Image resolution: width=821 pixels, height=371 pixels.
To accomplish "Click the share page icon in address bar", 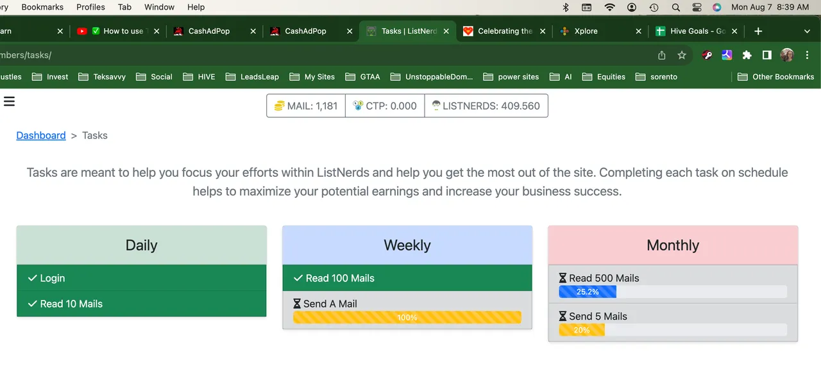I will [x=662, y=55].
